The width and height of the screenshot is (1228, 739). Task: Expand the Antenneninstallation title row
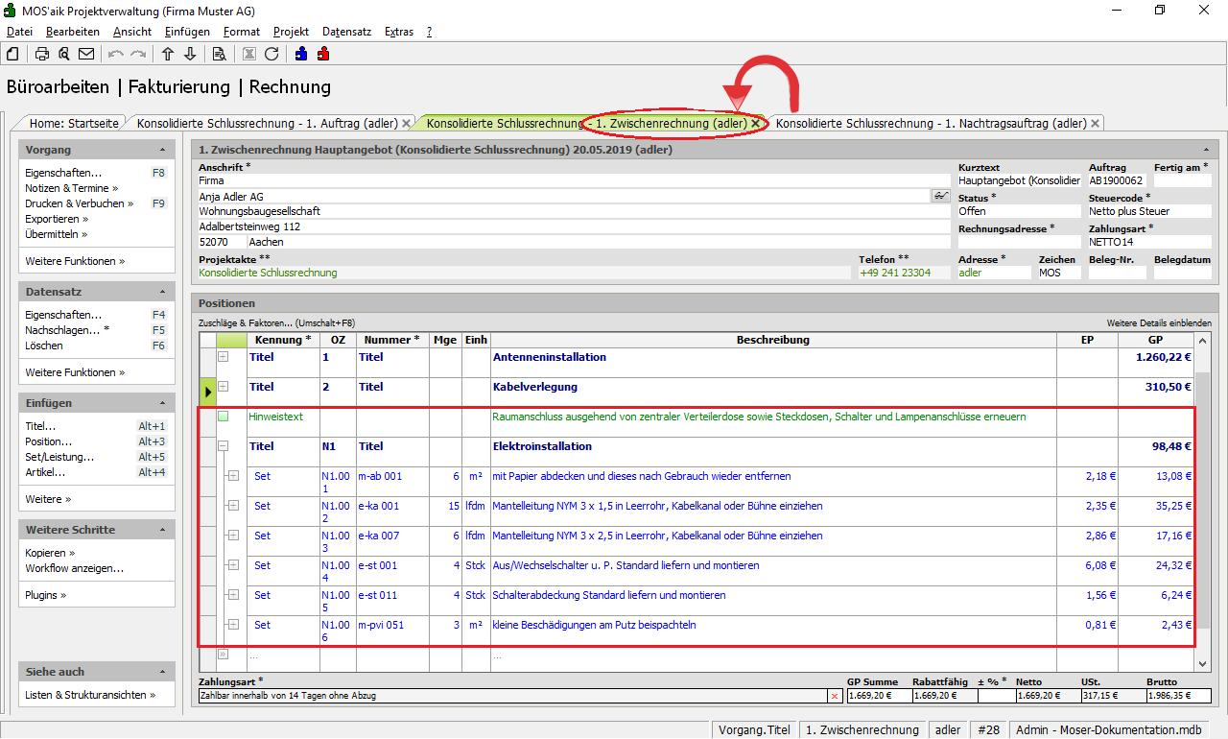tap(223, 357)
